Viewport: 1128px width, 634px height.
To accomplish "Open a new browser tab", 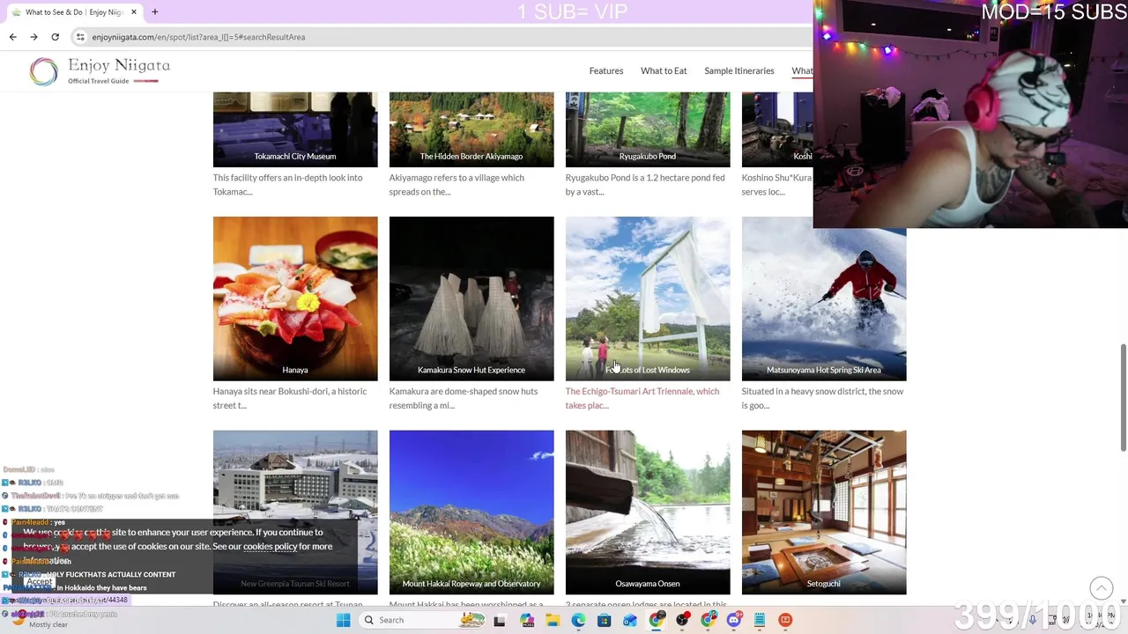I will pos(155,12).
